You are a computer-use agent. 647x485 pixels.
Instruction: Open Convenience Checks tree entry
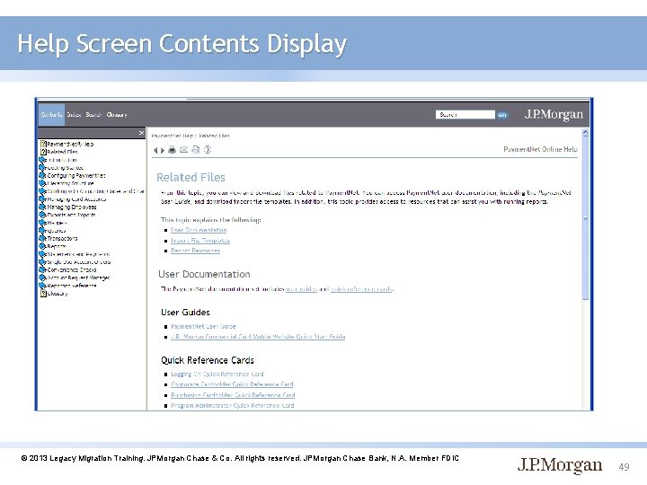click(x=72, y=270)
